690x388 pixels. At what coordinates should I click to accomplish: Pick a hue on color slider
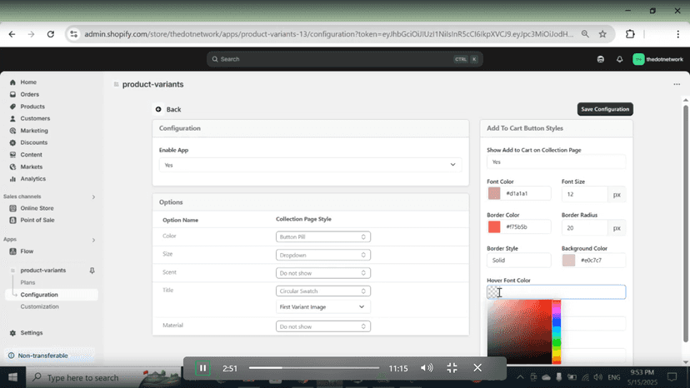click(x=557, y=332)
